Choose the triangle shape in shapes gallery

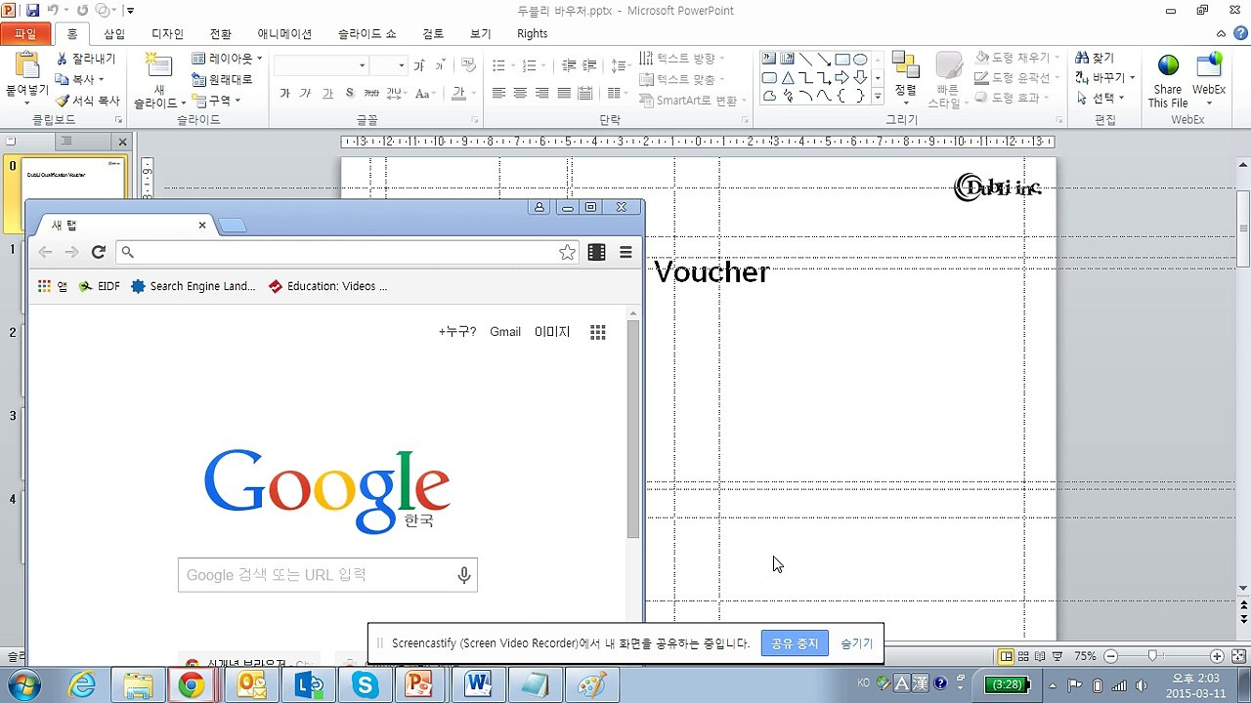coord(788,78)
